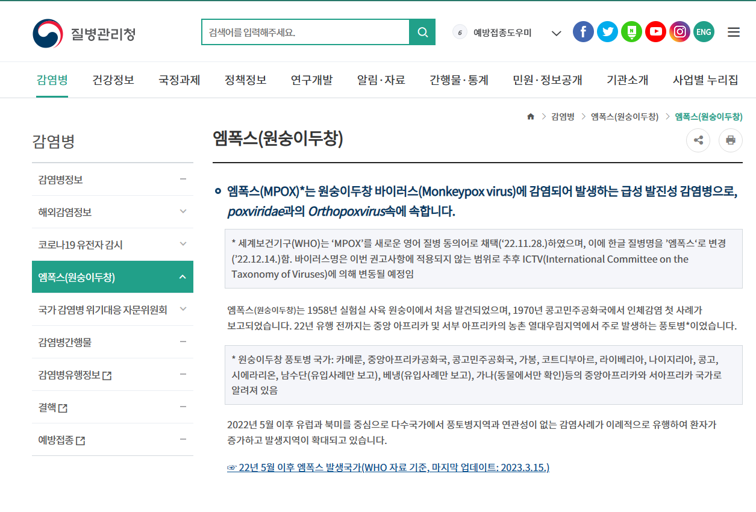Open 예방접종도우미 link text
The image size is (756, 512).
pyautogui.click(x=502, y=33)
